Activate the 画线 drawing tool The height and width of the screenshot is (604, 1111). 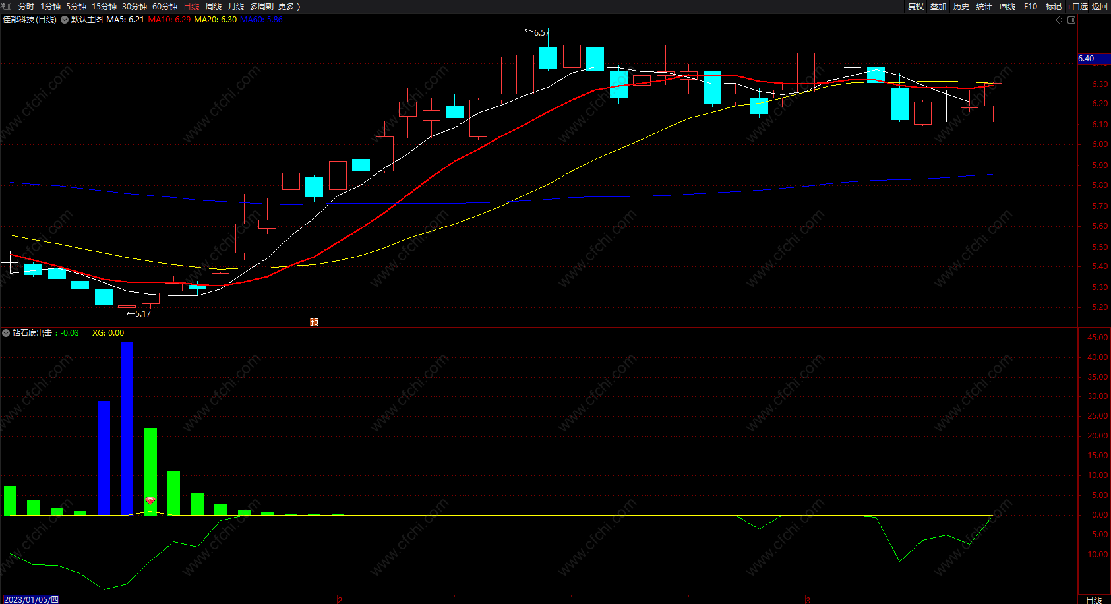tap(1007, 6)
